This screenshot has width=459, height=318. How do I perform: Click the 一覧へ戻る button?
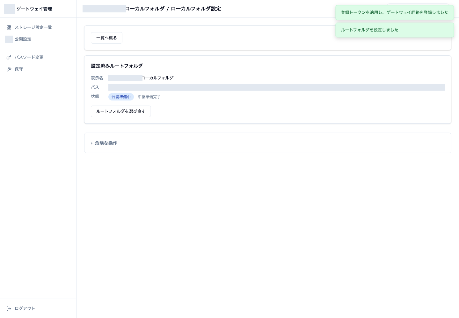[106, 38]
